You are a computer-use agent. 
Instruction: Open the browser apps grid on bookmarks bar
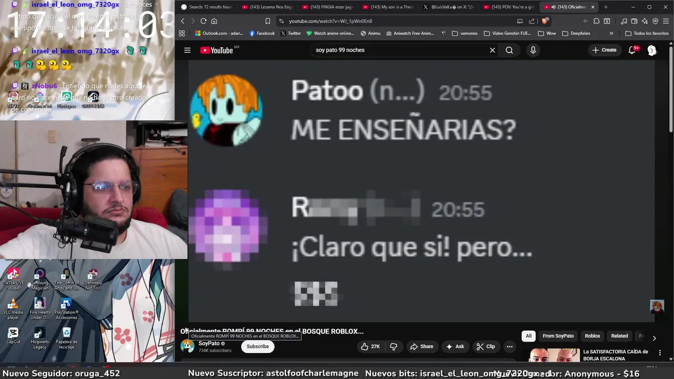(x=182, y=33)
